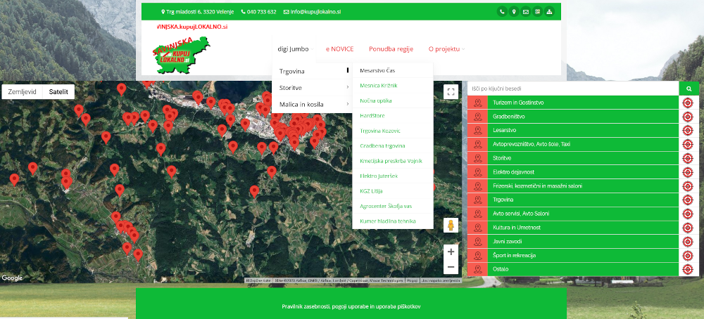704x319 pixels.
Task: Zoom out the map with minus button
Action: (451, 267)
